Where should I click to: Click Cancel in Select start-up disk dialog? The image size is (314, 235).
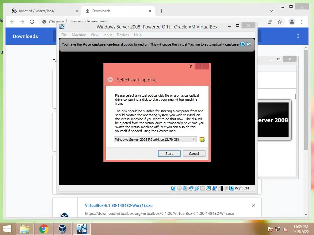point(194,154)
